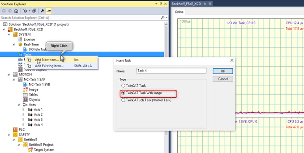Select the Tasks node icon
304x153 pixels.
20,54
